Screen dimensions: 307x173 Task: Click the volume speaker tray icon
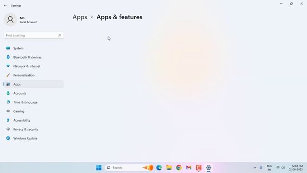(283, 168)
